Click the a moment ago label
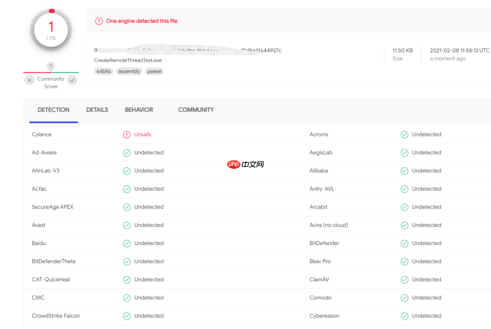 point(448,59)
